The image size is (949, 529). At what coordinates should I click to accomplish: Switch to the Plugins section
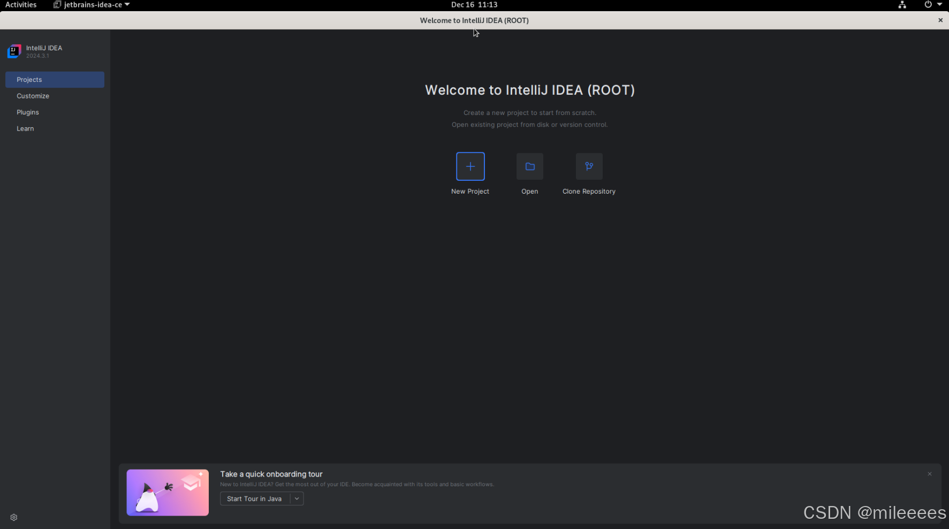(x=27, y=112)
